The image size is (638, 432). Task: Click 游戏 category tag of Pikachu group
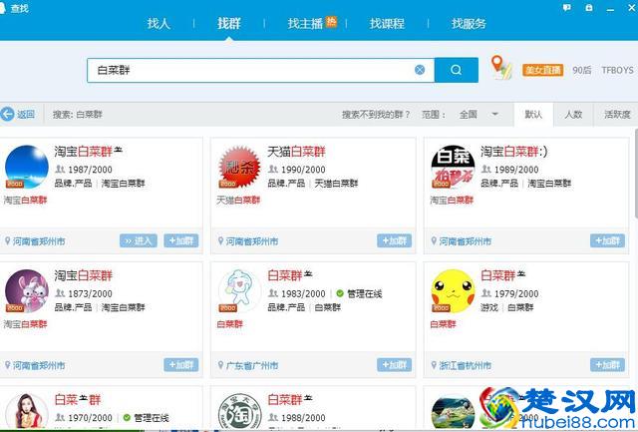point(489,307)
